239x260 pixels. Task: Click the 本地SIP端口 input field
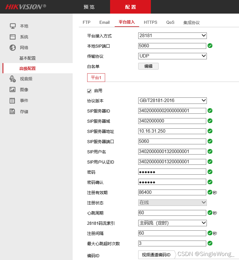click(172, 46)
